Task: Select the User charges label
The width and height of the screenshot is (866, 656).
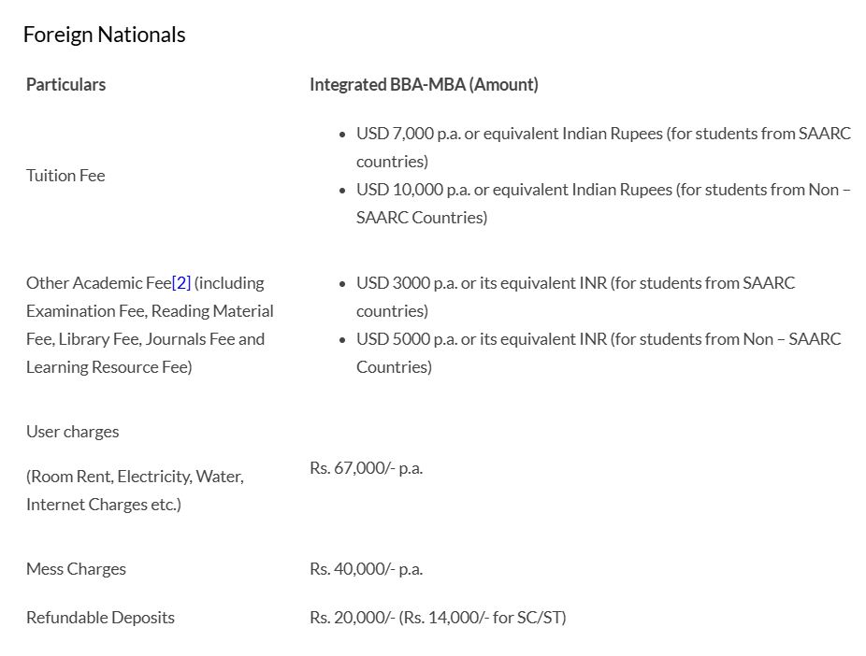Action: [72, 432]
